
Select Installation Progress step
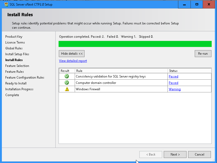tap(19, 89)
